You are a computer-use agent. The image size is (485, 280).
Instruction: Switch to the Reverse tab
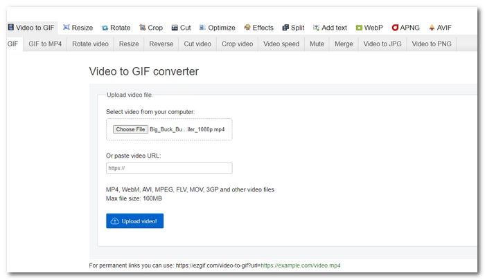(x=161, y=44)
